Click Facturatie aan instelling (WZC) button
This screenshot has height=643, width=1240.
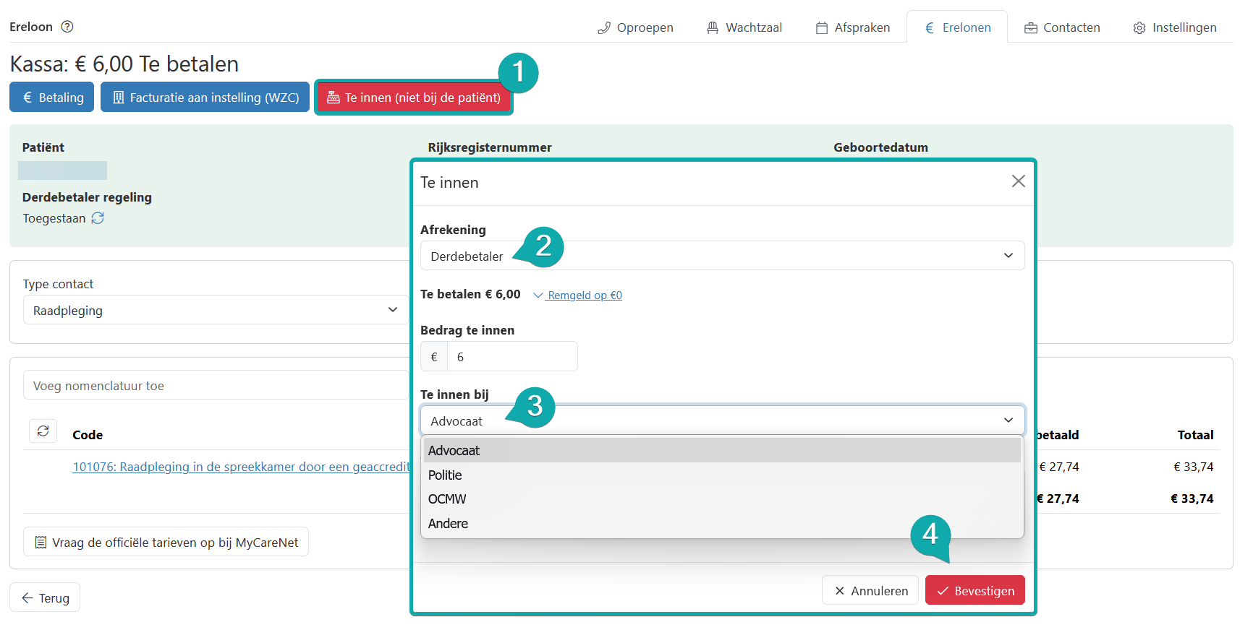coord(205,97)
